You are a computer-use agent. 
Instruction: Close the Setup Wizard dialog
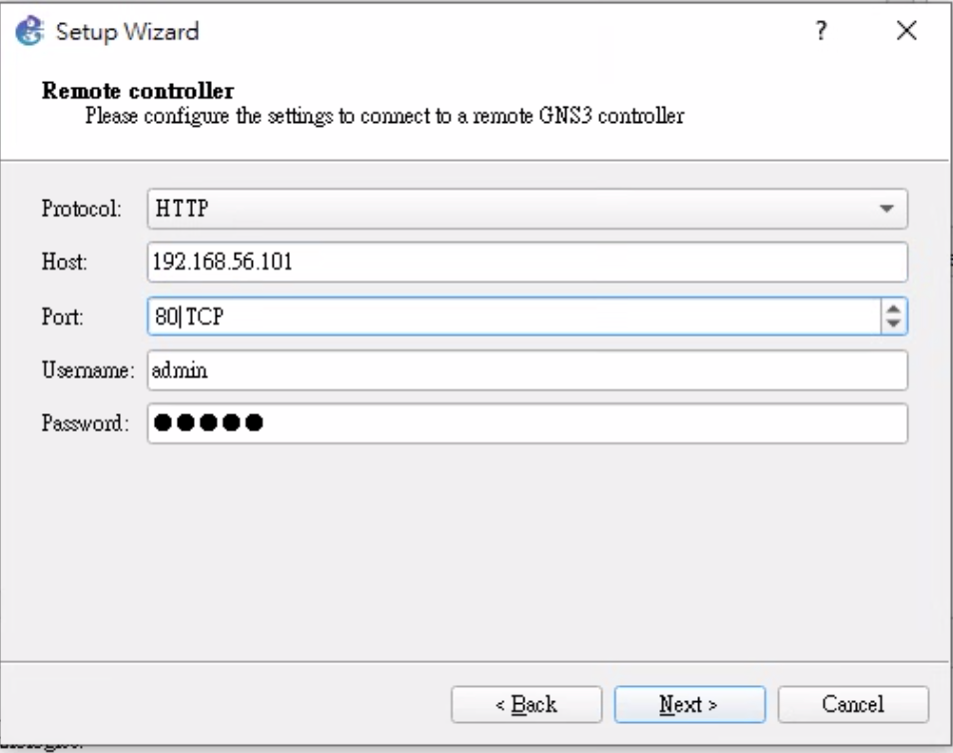coord(906,32)
